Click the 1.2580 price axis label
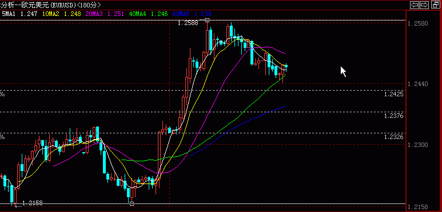The image size is (442, 212). pyautogui.click(x=417, y=23)
